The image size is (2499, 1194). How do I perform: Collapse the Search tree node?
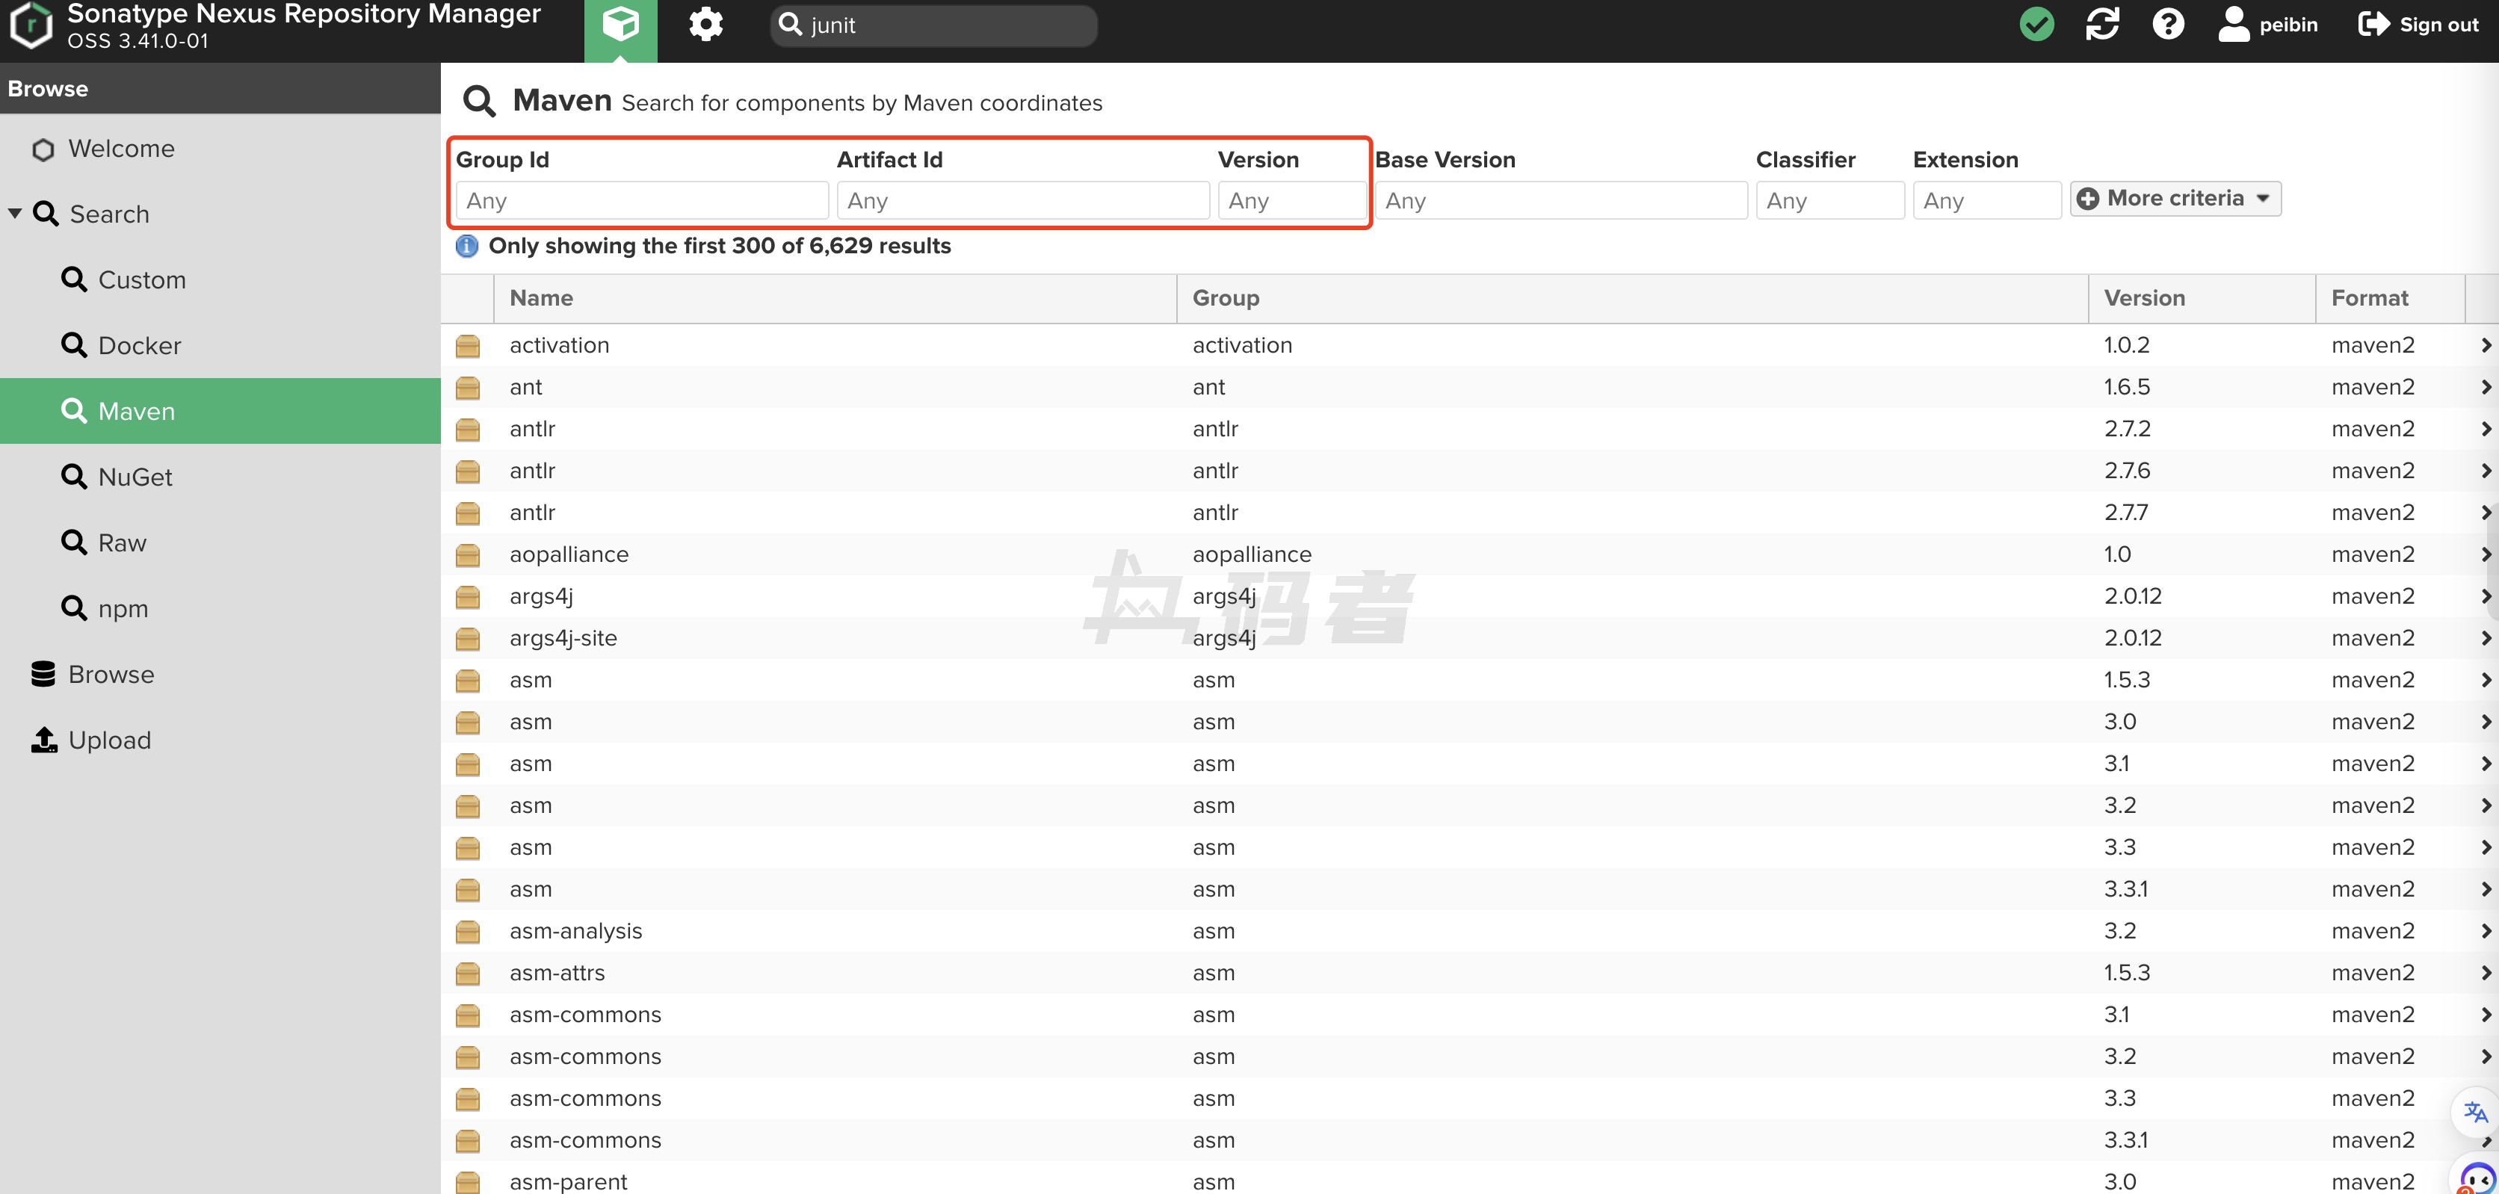(14, 214)
